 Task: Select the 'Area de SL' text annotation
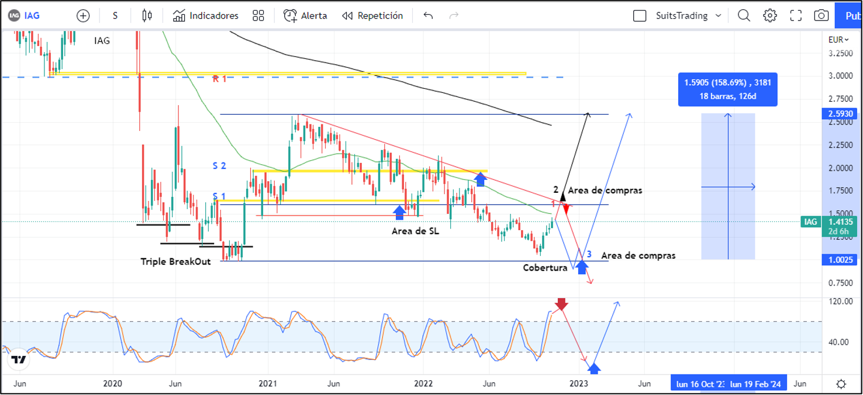[x=415, y=231]
